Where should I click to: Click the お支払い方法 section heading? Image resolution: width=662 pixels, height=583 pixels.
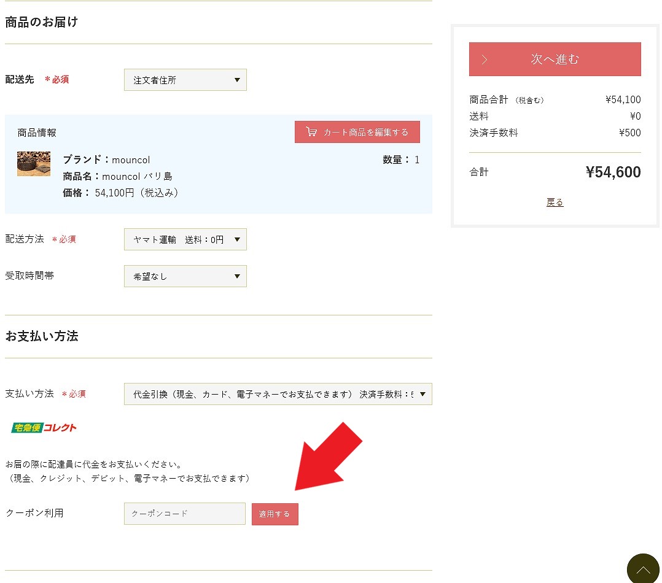click(42, 336)
